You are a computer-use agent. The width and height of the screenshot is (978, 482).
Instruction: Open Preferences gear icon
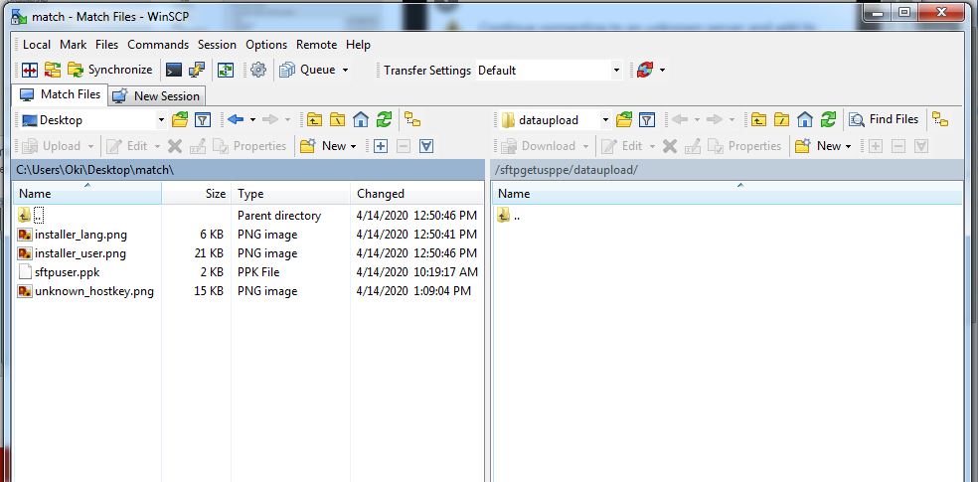click(x=258, y=71)
